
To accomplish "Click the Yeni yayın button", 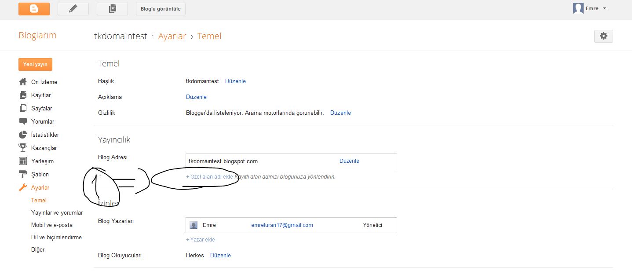I will pos(35,64).
